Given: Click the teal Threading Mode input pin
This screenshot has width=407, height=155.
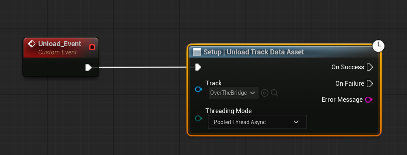Looking at the screenshot, I should tap(198, 118).
